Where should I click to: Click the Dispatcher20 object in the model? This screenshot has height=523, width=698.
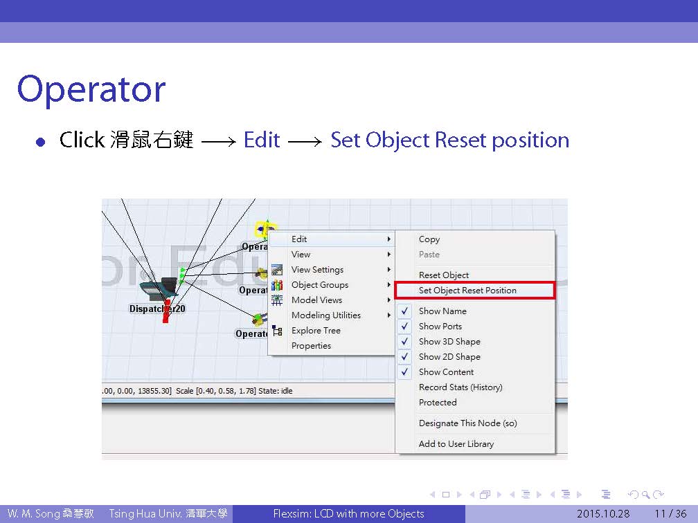point(161,289)
